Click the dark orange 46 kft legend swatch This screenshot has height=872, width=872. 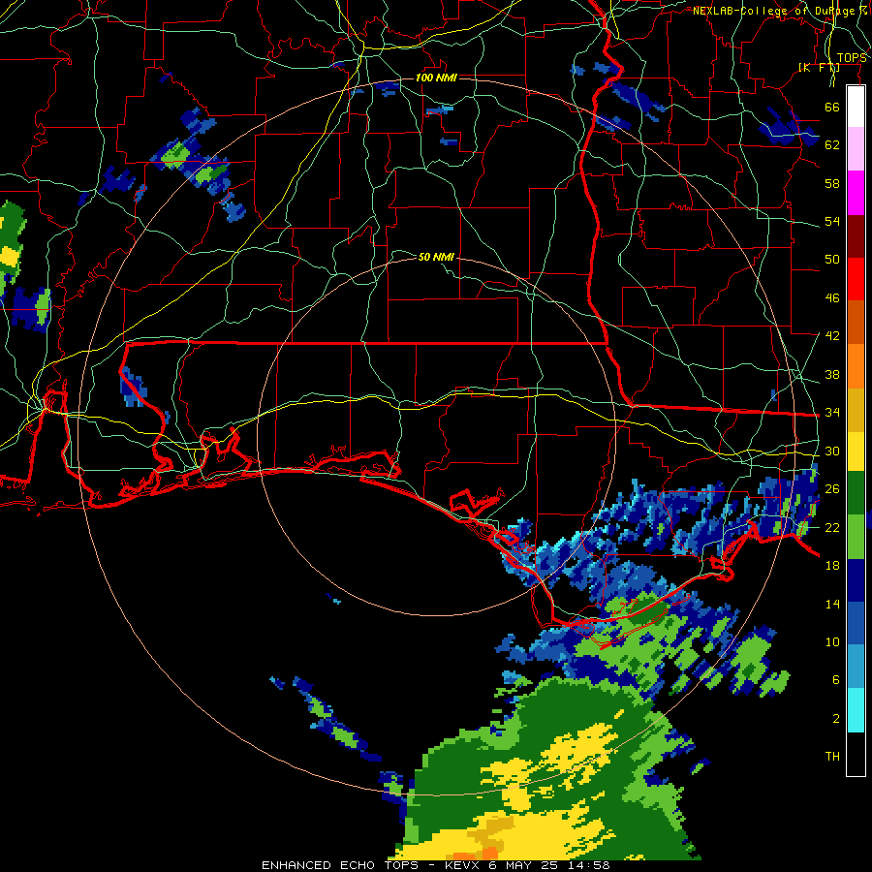pyautogui.click(x=856, y=322)
